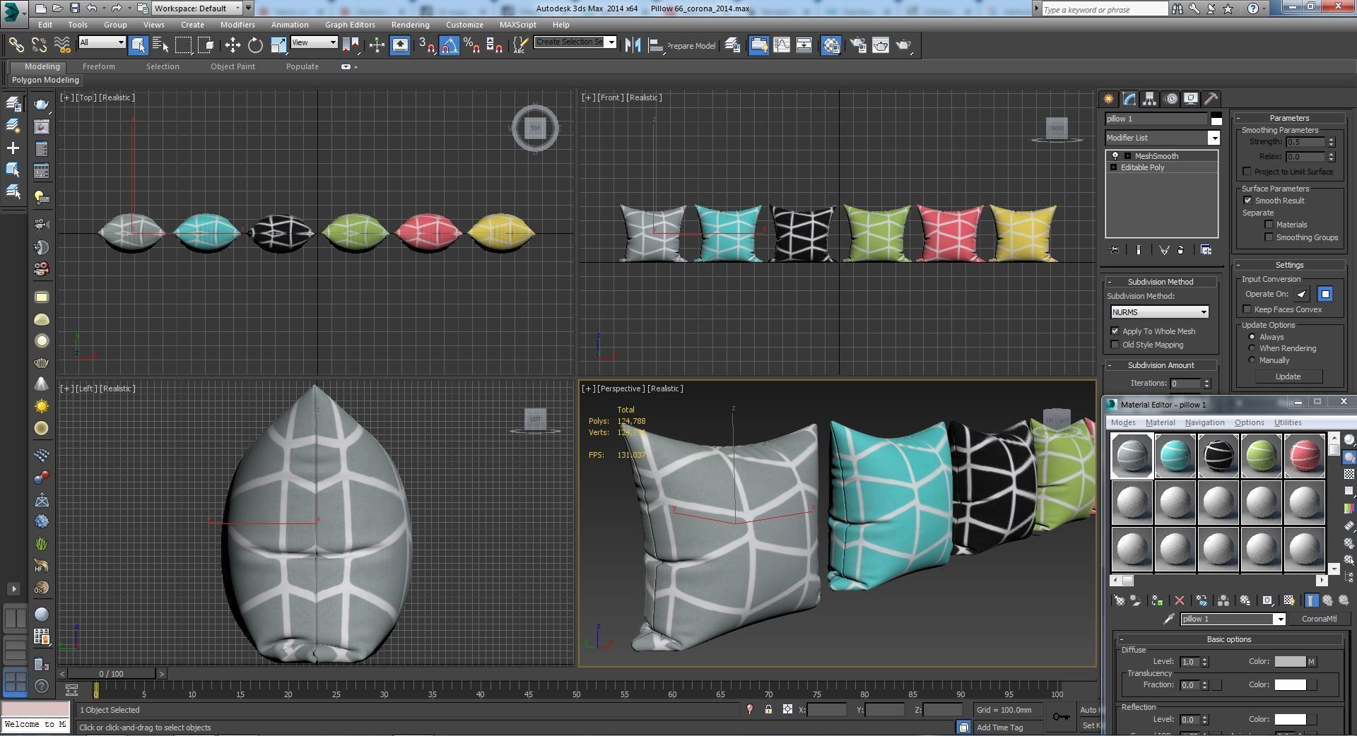The width and height of the screenshot is (1357, 736).
Task: Click the Pick Material from Object eyedropper
Action: coord(1169,619)
